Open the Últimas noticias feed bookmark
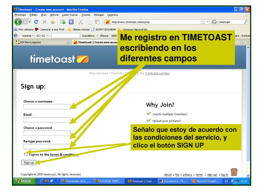The height and width of the screenshot is (196, 261). pos(79,29)
